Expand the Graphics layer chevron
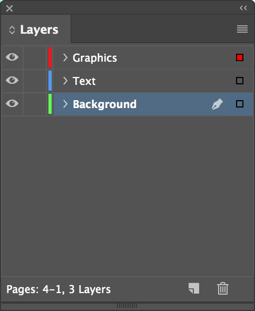255x311 pixels. [65, 57]
